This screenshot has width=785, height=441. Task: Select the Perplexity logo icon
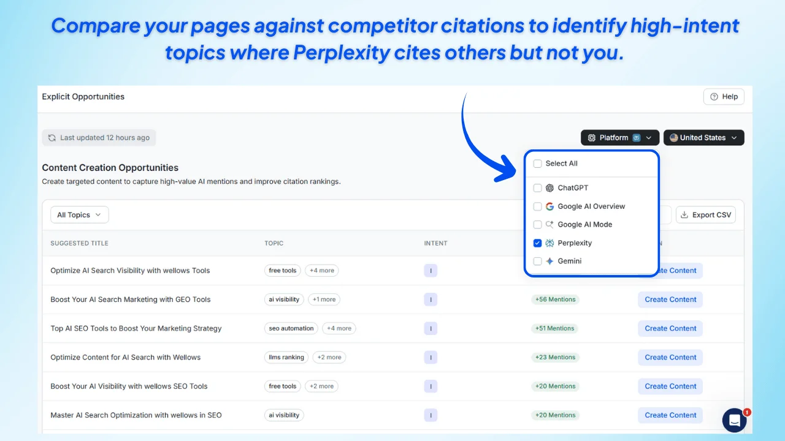point(549,243)
